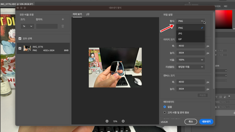235x132 pixels.
Task: Click the image size 높이 3024 field
Action: tap(191, 53)
